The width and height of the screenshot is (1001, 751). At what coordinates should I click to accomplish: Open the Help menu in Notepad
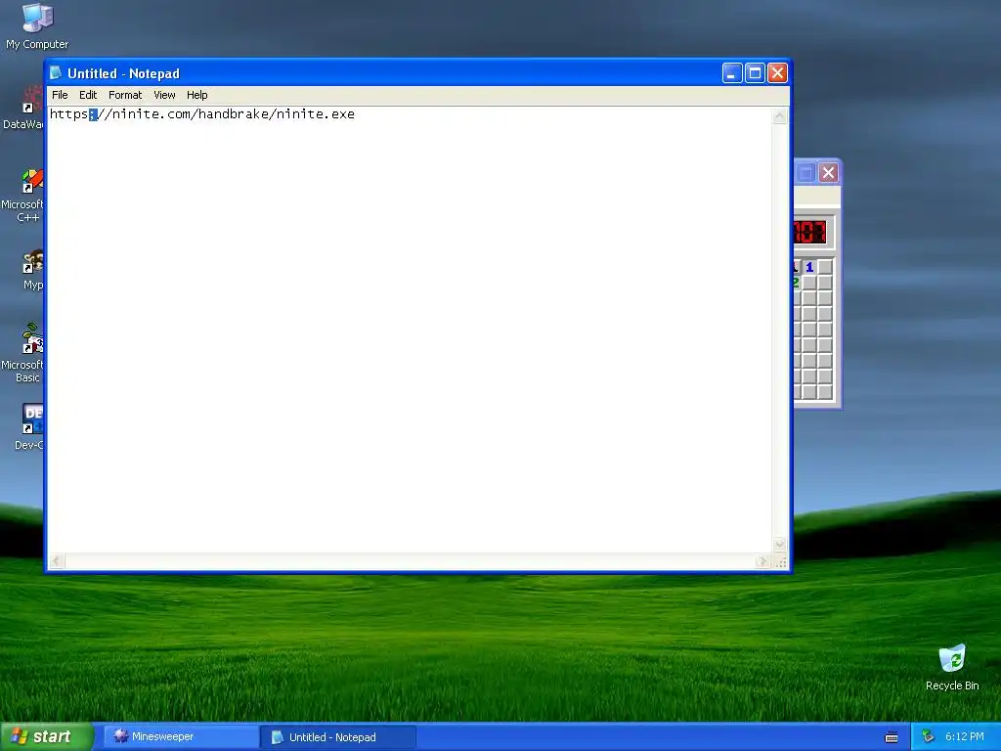197,95
